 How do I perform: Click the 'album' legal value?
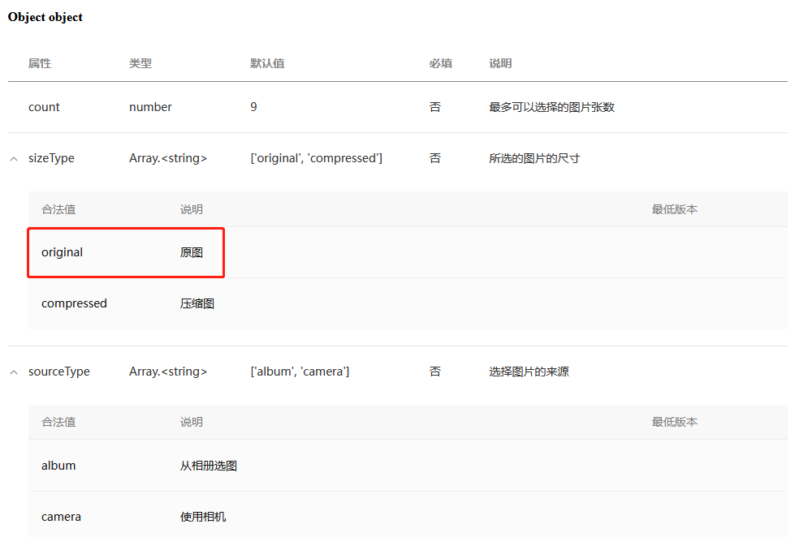(58, 466)
